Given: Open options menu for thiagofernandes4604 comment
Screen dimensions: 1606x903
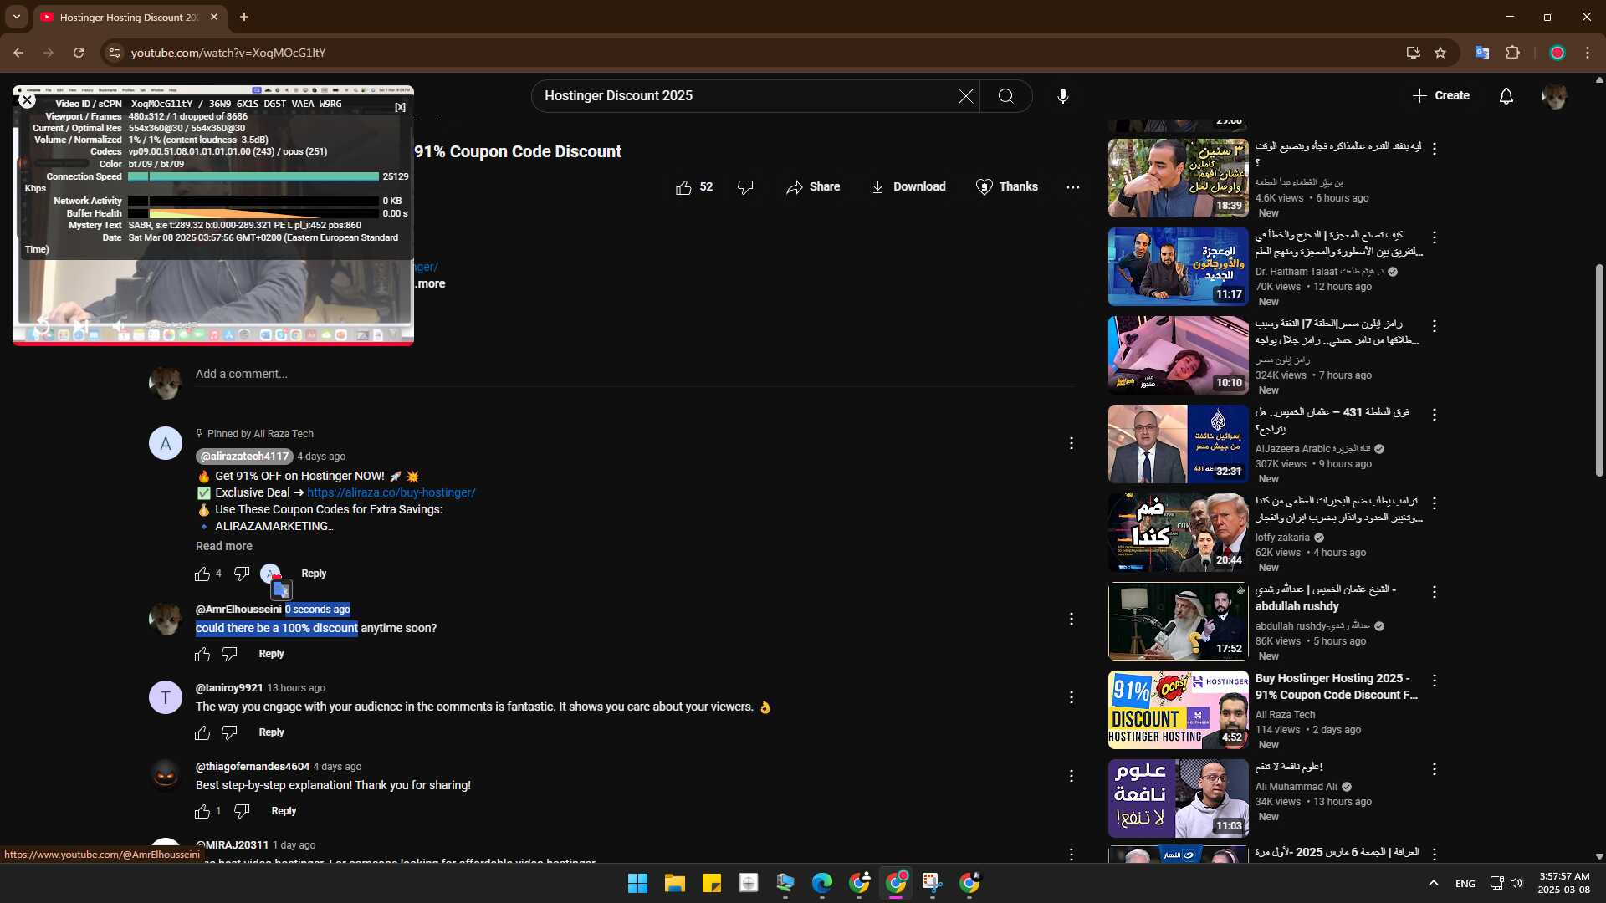Looking at the screenshot, I should pos(1071,777).
